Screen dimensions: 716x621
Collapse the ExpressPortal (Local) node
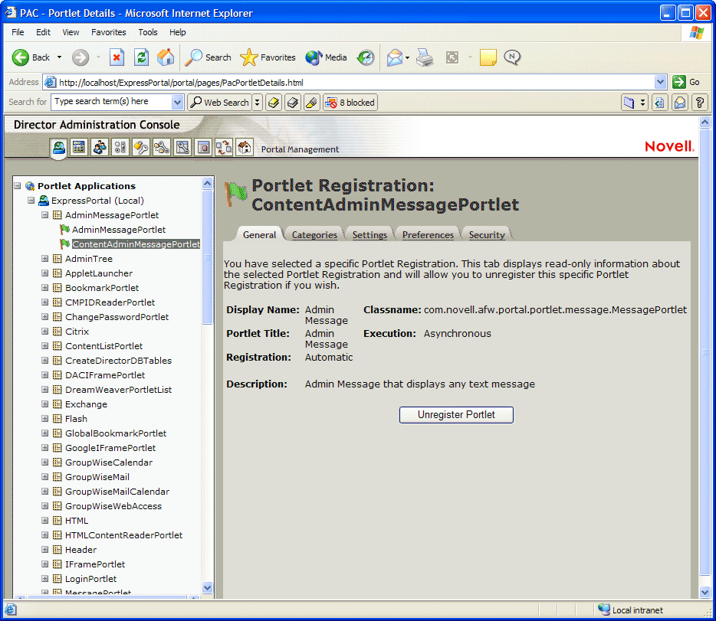point(31,201)
